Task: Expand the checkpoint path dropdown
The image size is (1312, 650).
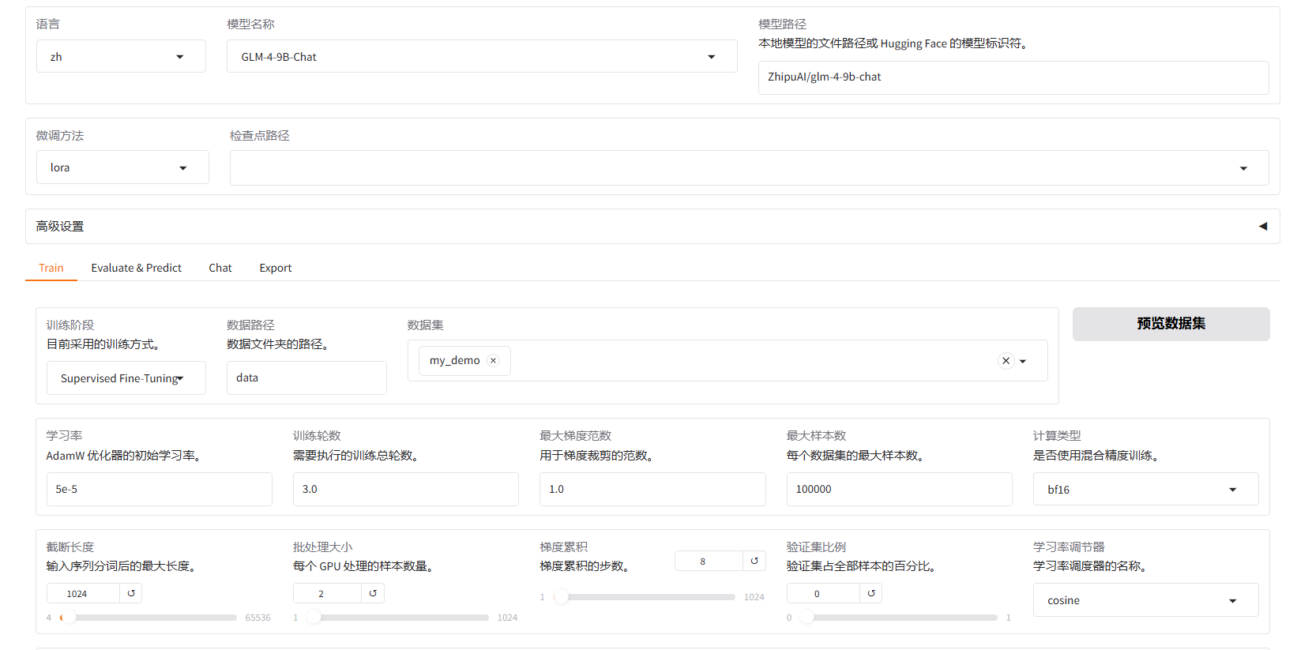Action: point(1243,168)
